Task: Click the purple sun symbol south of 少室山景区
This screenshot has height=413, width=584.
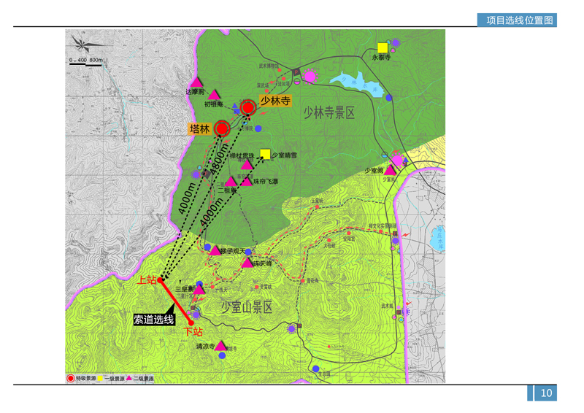Action: (291, 328)
